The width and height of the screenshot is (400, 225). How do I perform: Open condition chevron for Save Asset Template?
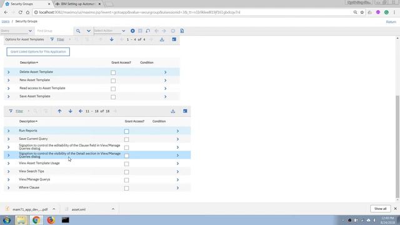[x=165, y=97]
